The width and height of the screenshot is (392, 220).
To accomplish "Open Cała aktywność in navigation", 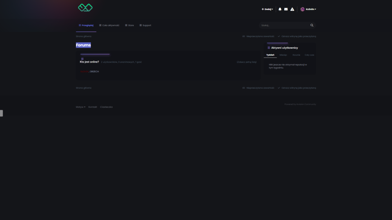I will [109, 25].
